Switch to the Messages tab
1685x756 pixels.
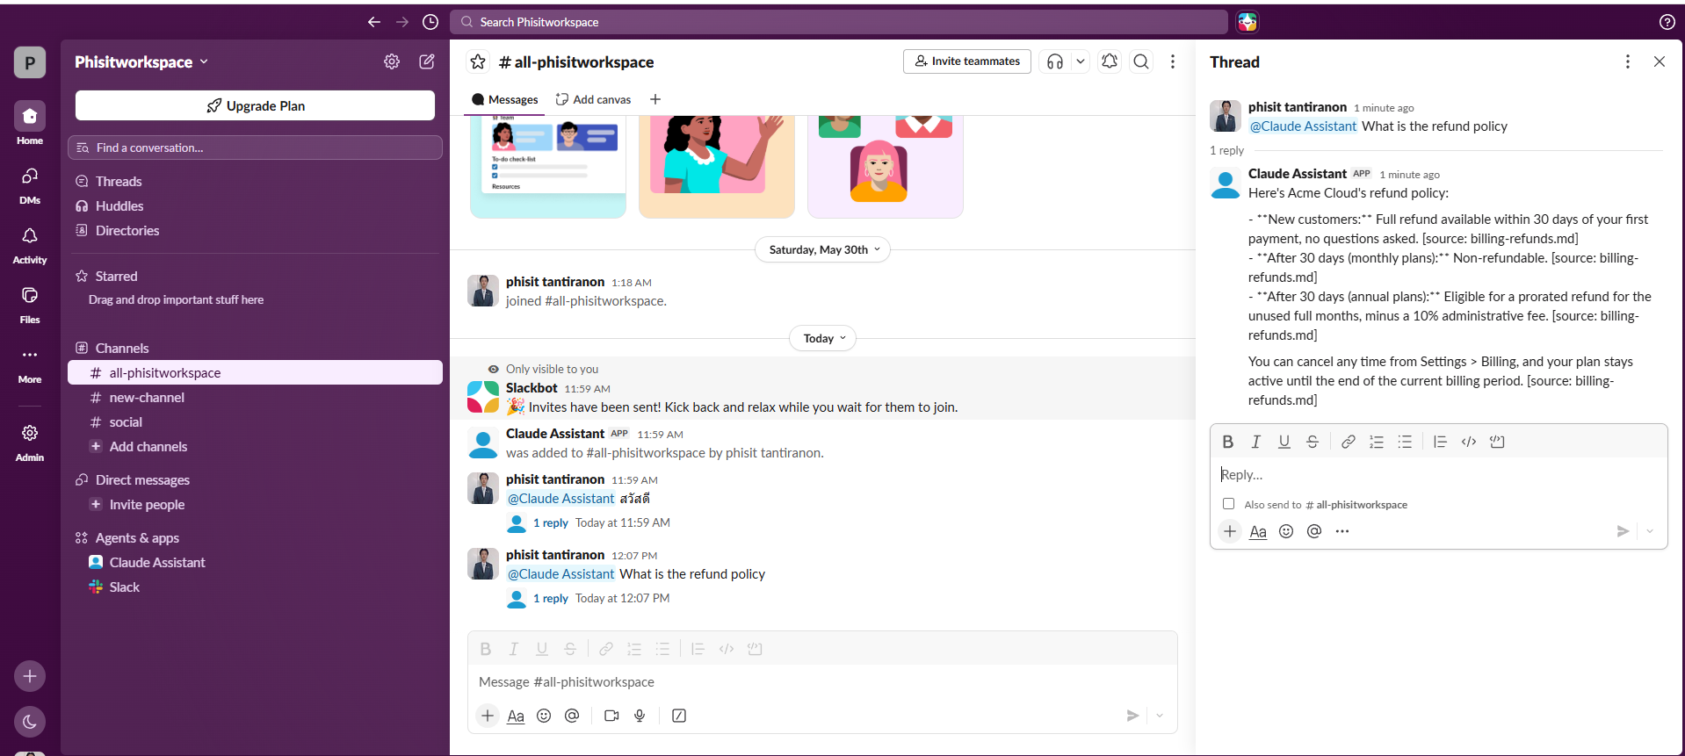[x=505, y=99]
